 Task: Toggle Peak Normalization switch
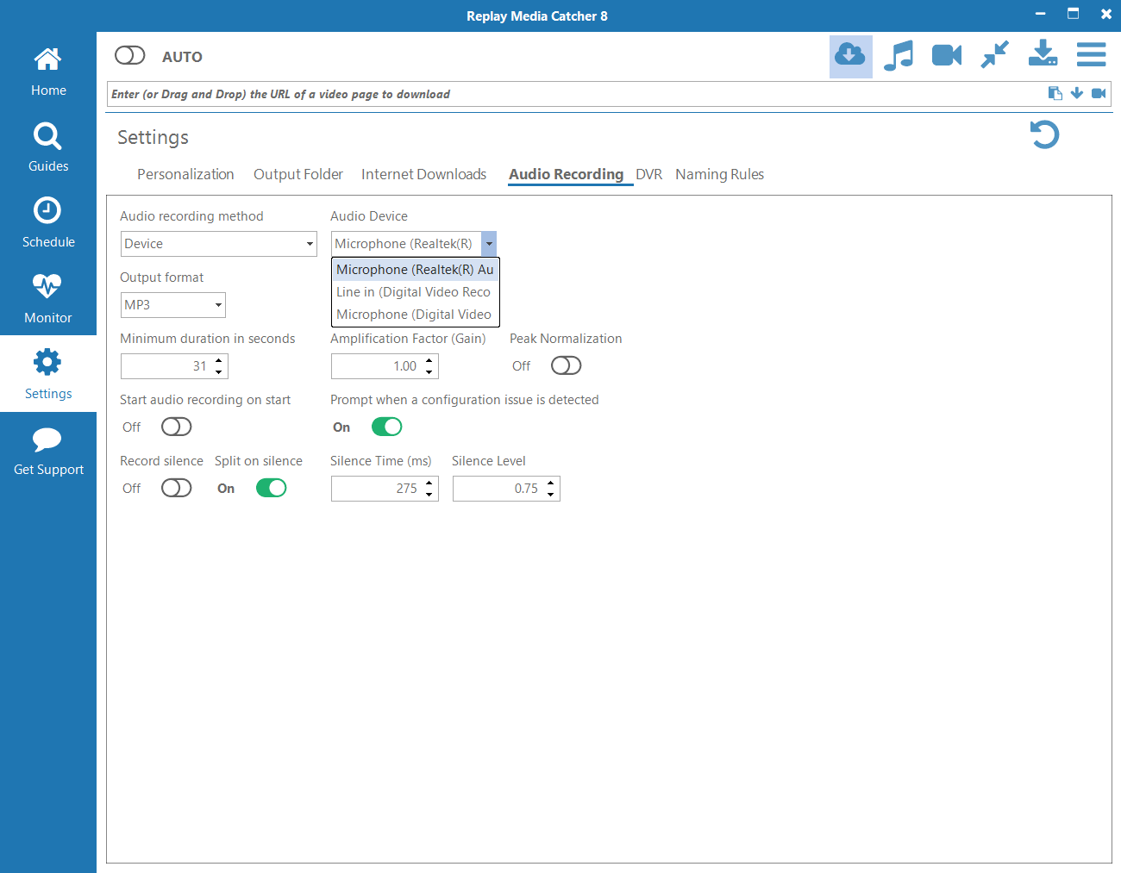(567, 365)
